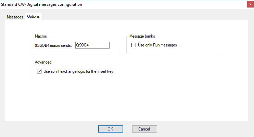Click the '$QSOB4 macro sends:' label
This screenshot has width=254, height=137.
tap(53, 45)
